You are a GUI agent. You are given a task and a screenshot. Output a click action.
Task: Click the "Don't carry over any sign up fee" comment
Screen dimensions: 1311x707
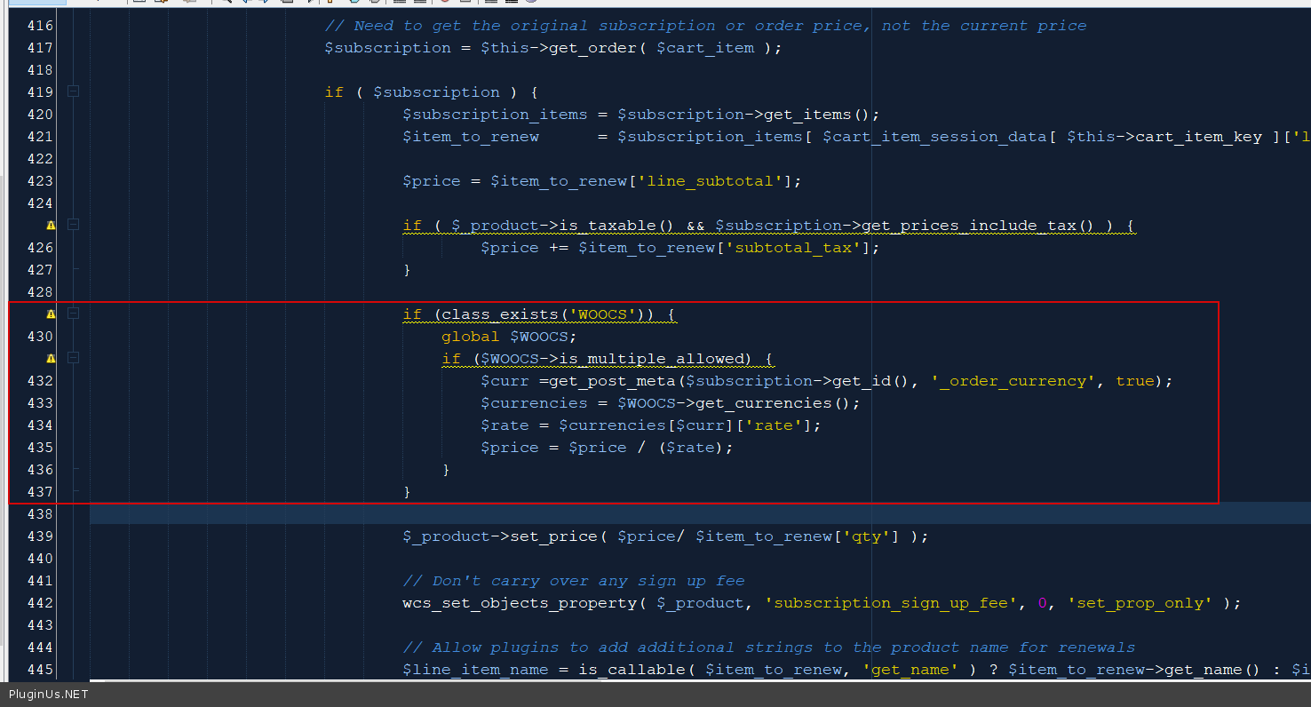[573, 581]
